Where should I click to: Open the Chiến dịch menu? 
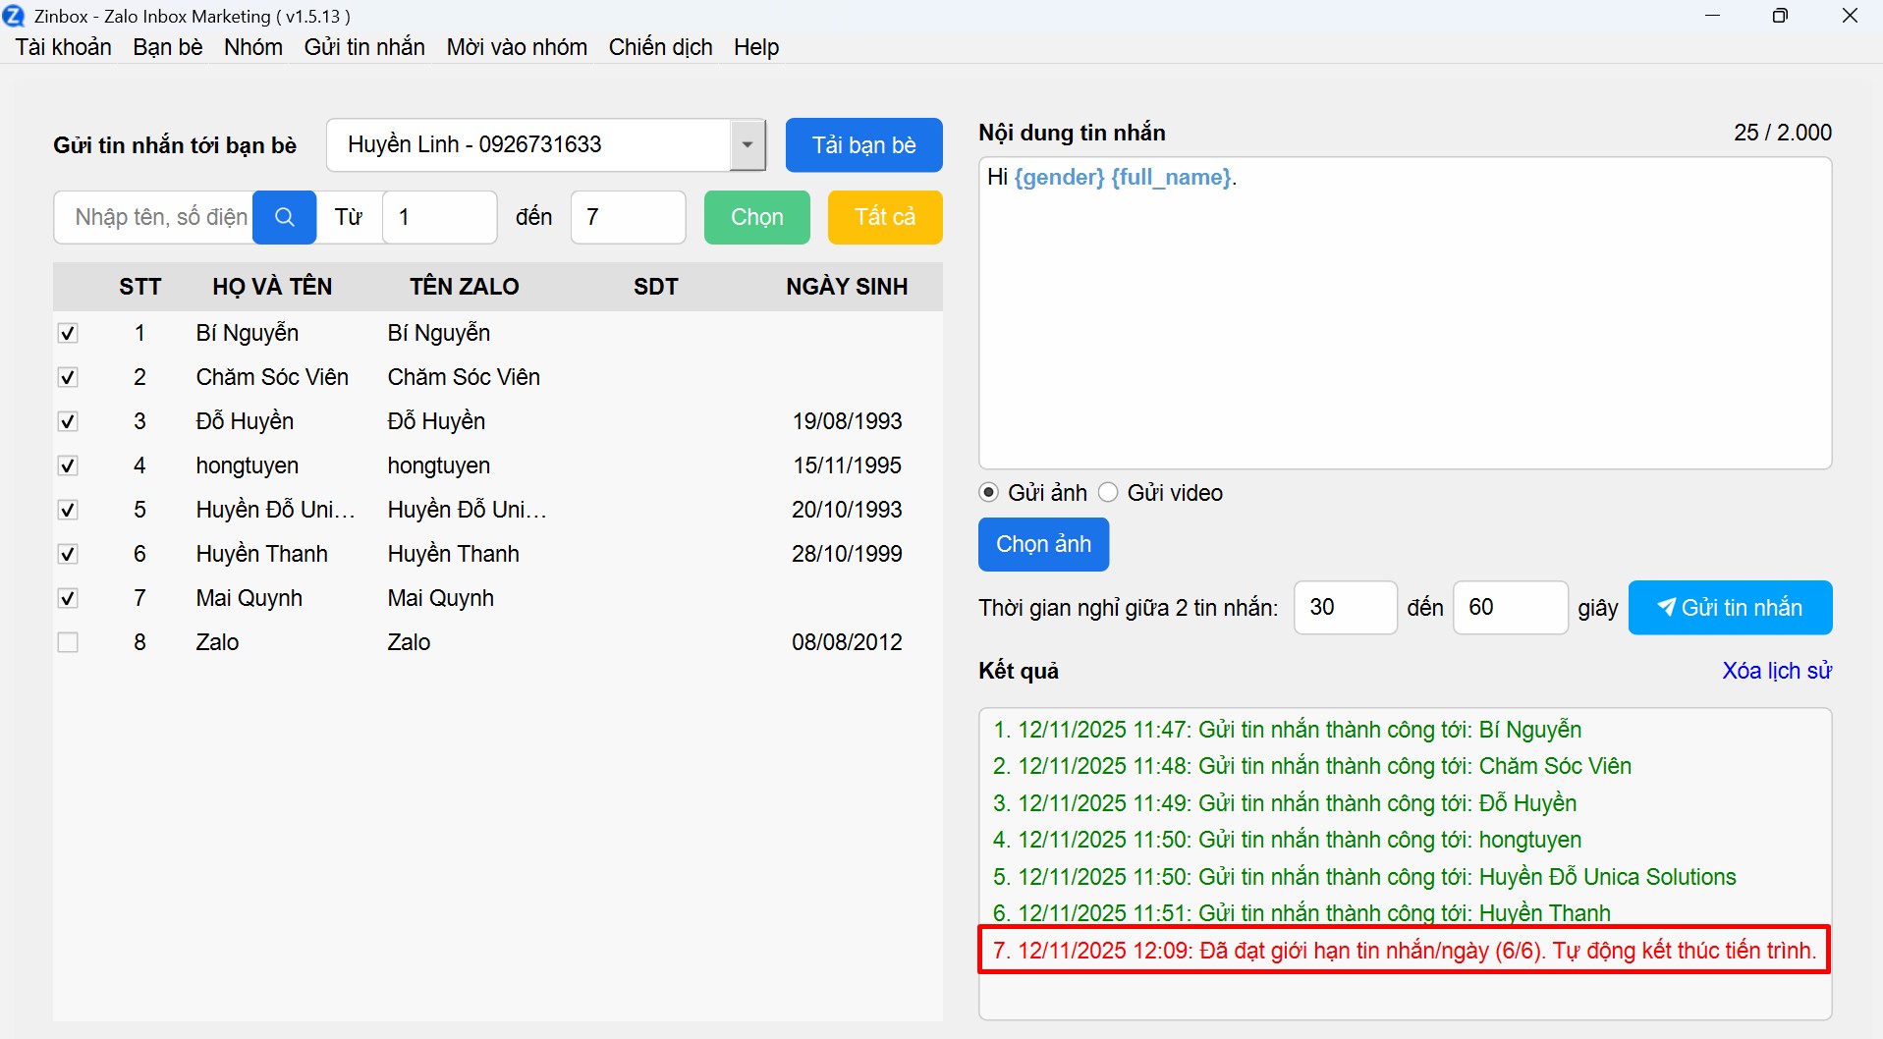[x=660, y=47]
